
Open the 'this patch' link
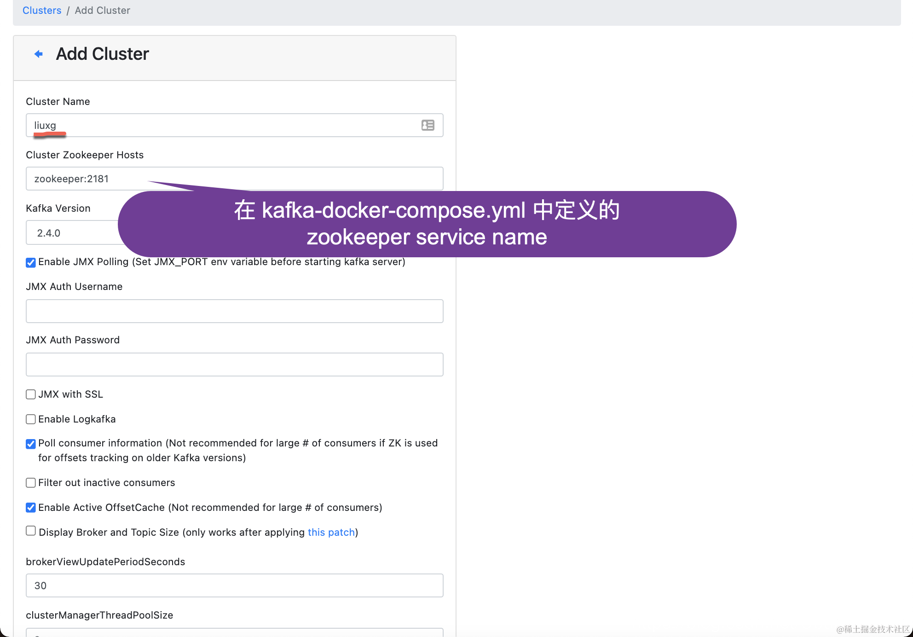coord(331,533)
